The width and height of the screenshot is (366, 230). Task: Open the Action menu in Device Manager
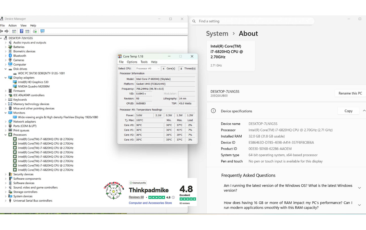point(12,25)
